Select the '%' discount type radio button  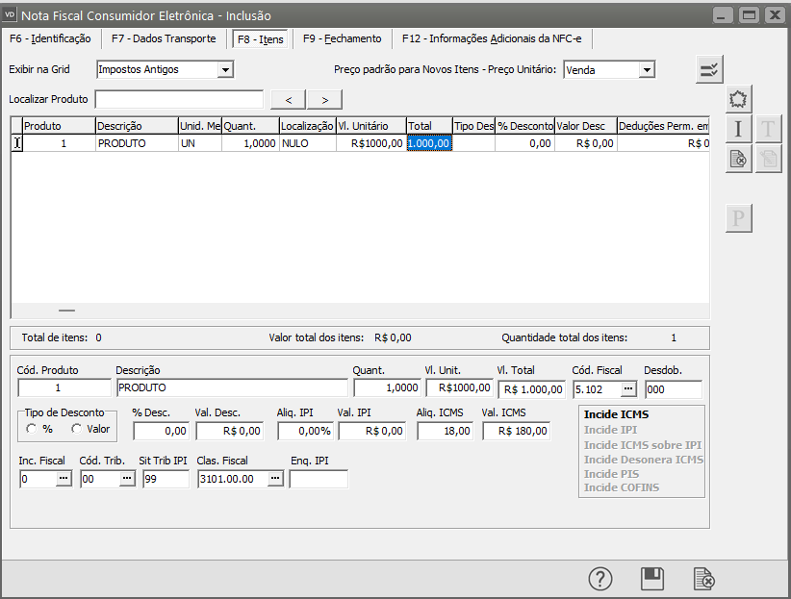33,429
